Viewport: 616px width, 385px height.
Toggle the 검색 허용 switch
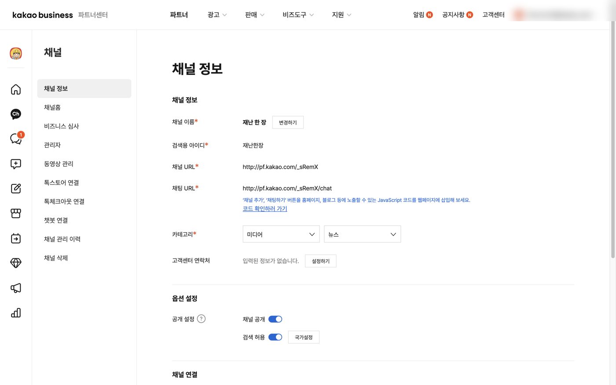click(275, 337)
